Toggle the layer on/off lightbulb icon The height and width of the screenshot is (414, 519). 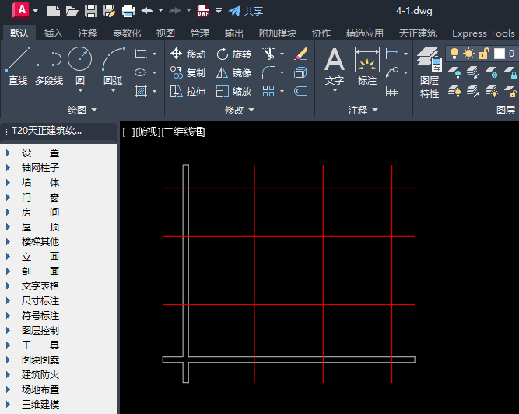point(453,54)
